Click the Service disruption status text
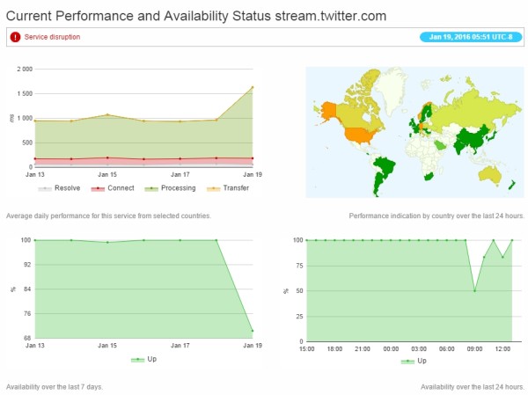This screenshot has height=395, width=528. (52, 37)
